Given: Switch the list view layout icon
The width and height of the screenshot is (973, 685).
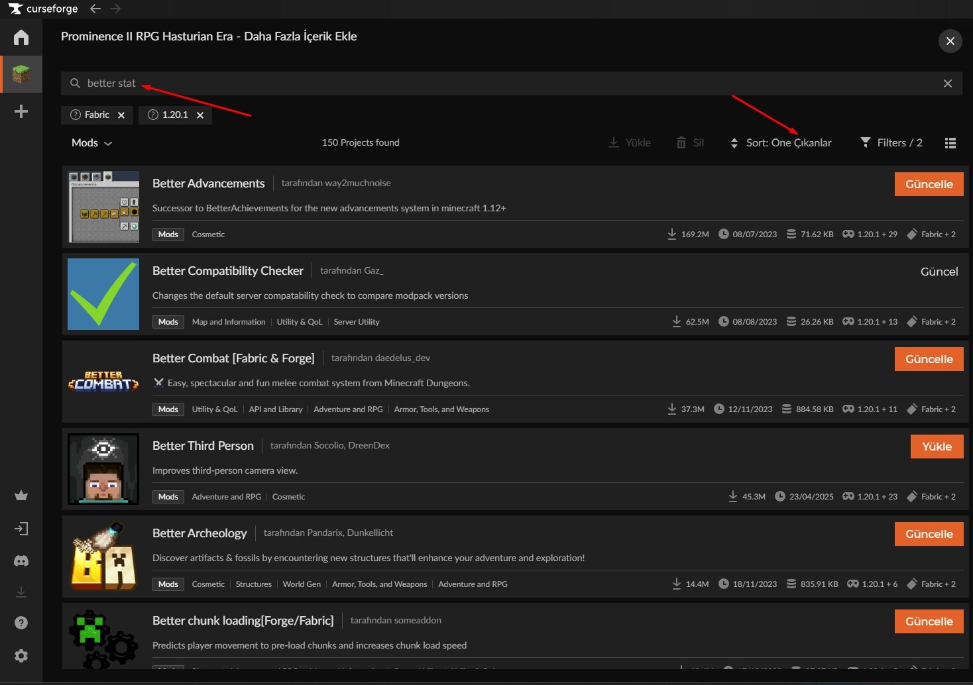Looking at the screenshot, I should coord(950,143).
